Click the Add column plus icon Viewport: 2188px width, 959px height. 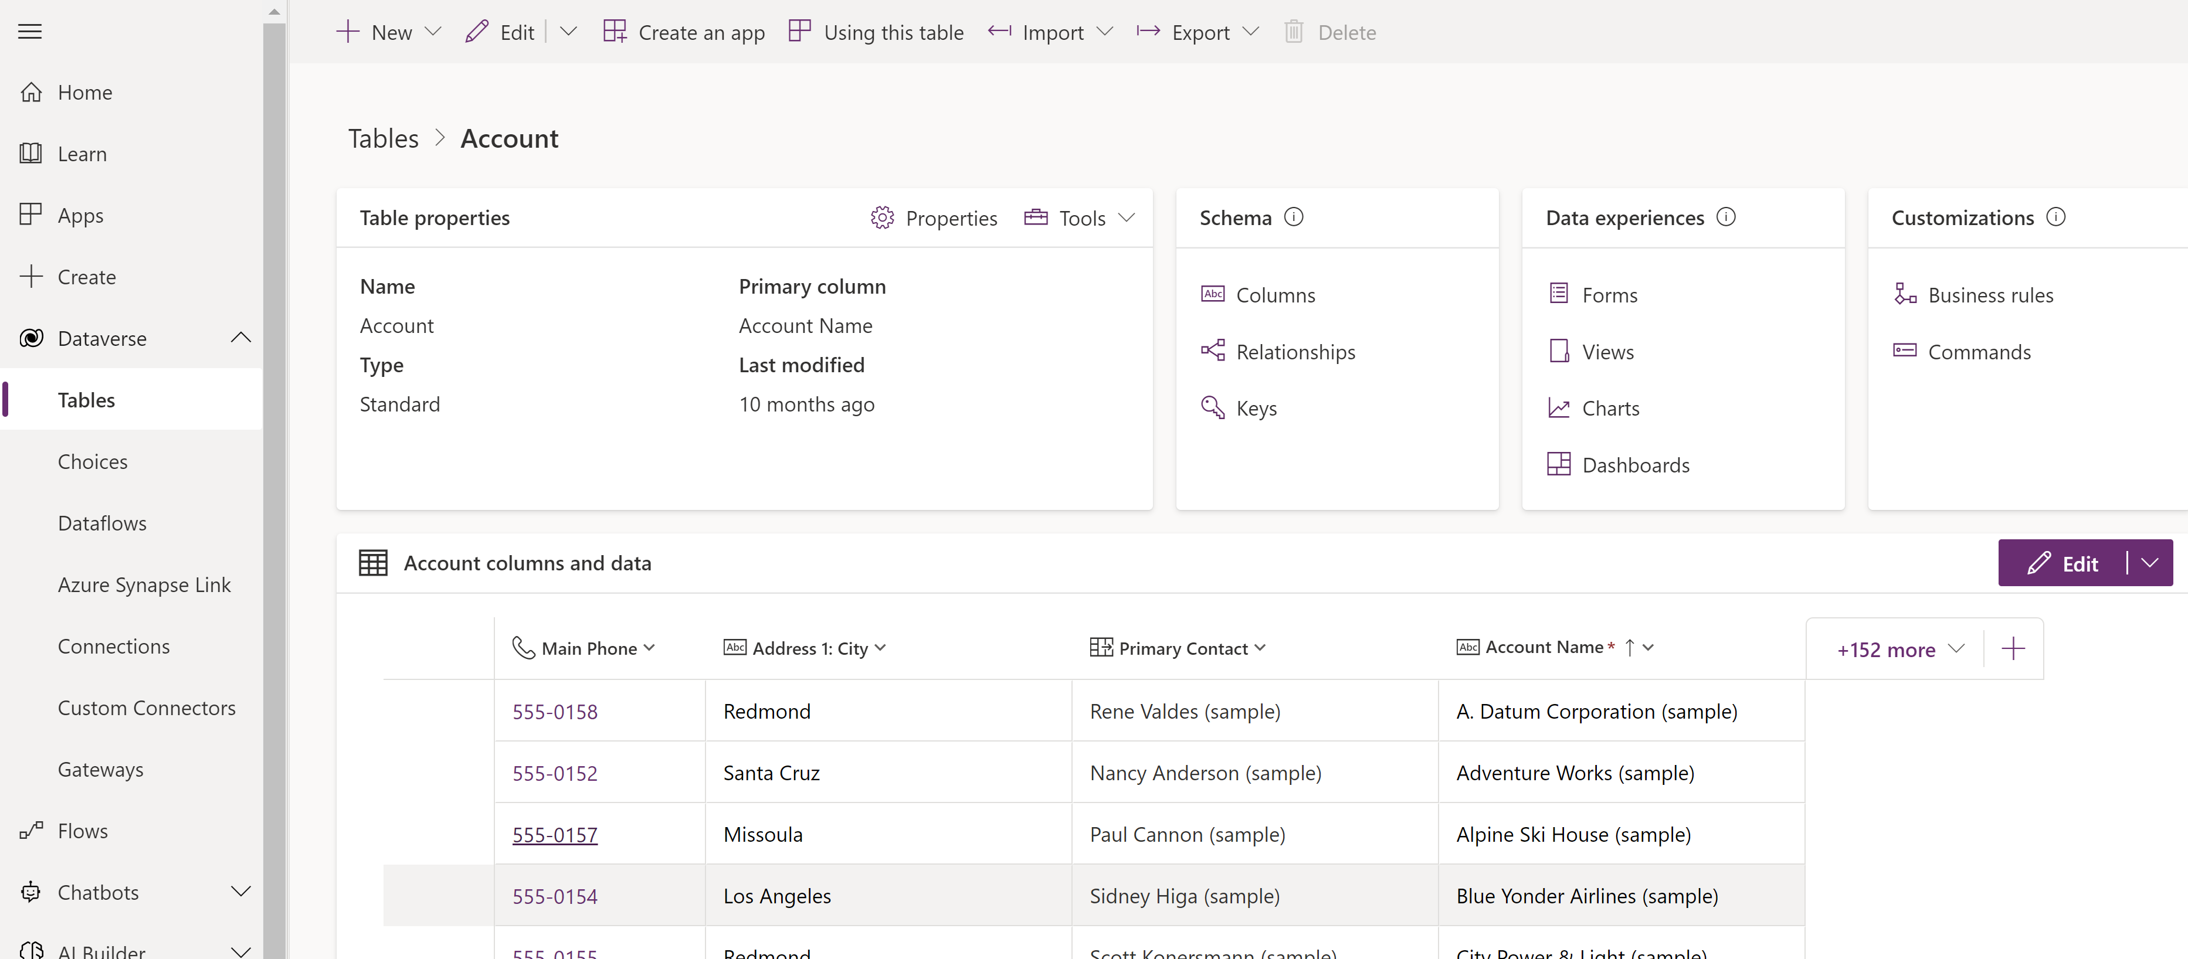(2011, 647)
